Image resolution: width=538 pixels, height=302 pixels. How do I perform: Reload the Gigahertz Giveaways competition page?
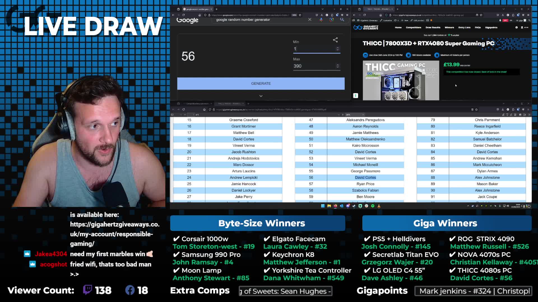tap(365, 15)
